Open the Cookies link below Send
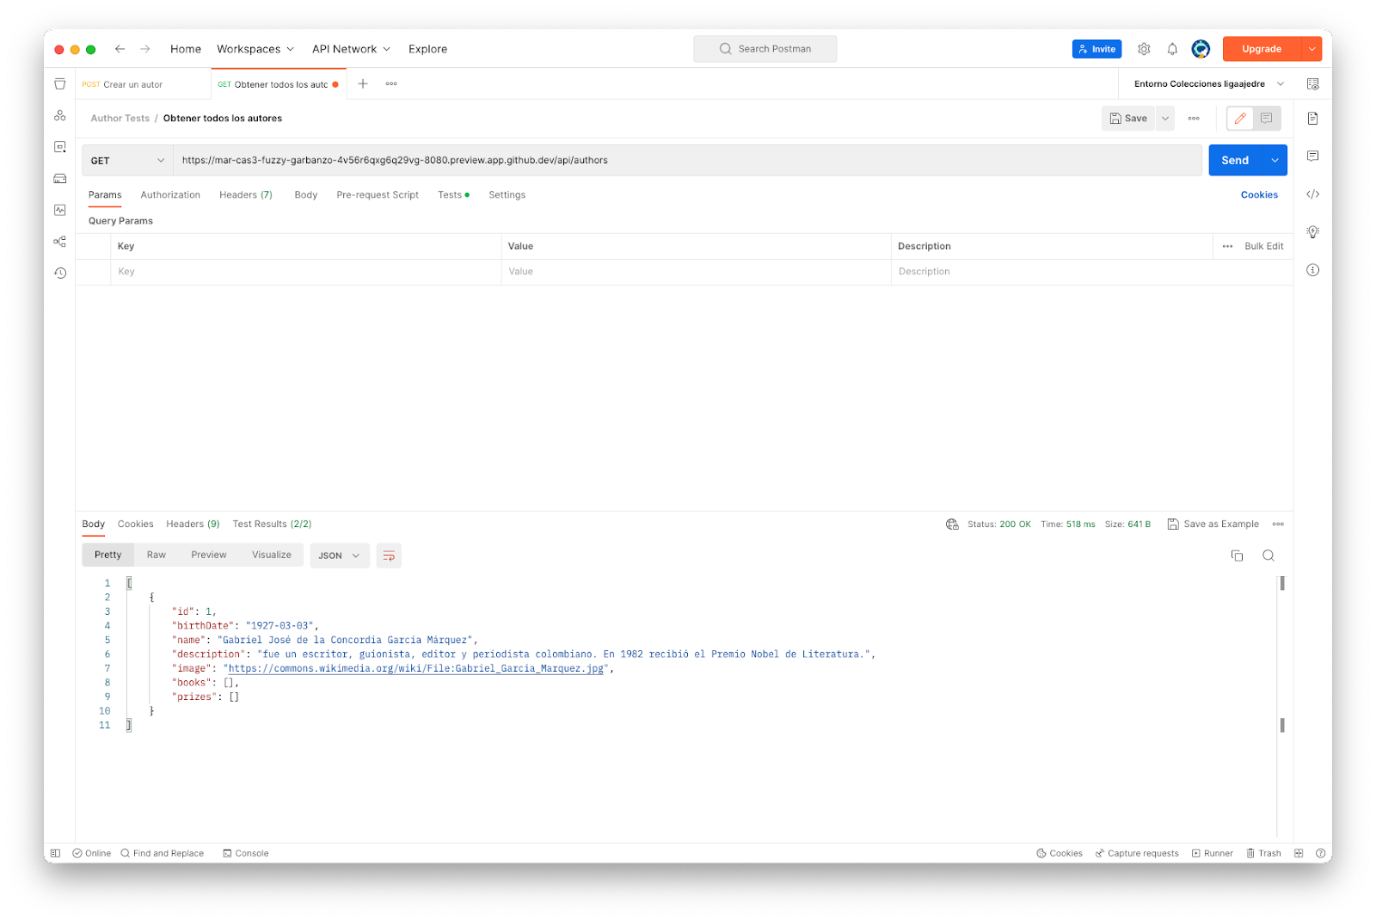 coord(1259,195)
